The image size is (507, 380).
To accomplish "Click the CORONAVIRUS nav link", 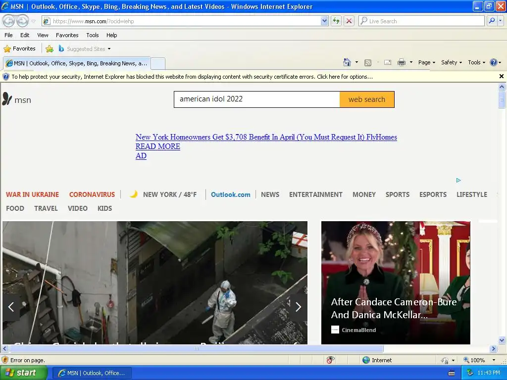I will (x=92, y=194).
